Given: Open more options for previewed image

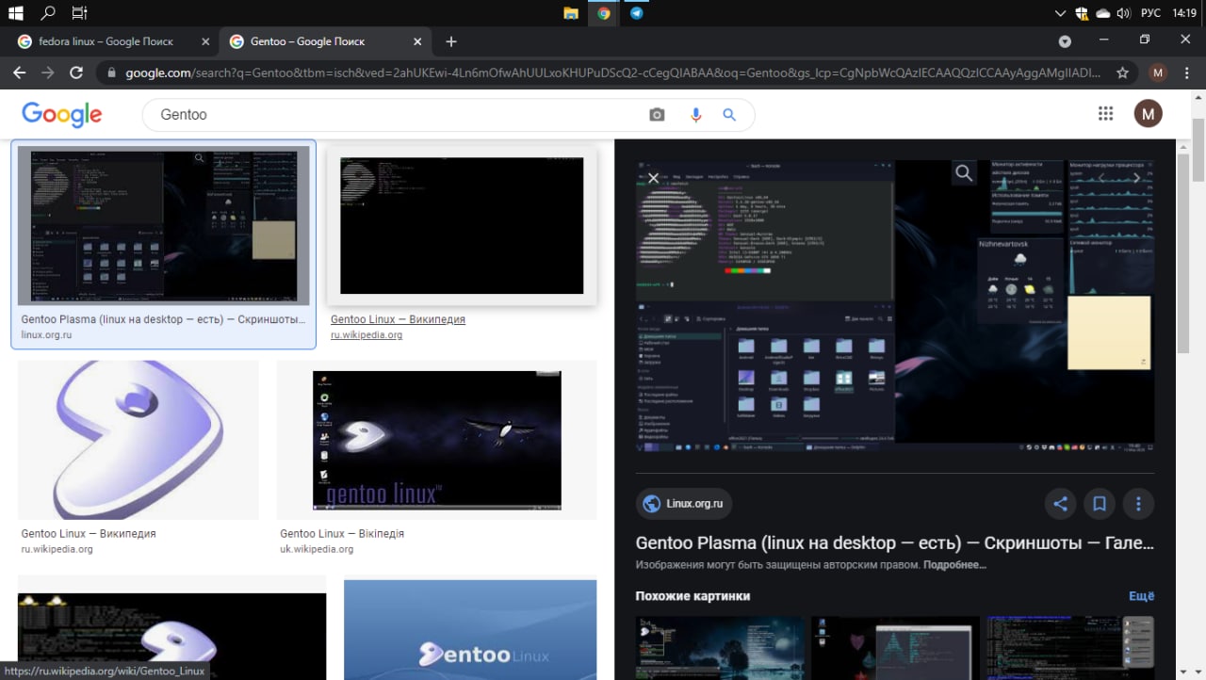Looking at the screenshot, I should click(1138, 504).
